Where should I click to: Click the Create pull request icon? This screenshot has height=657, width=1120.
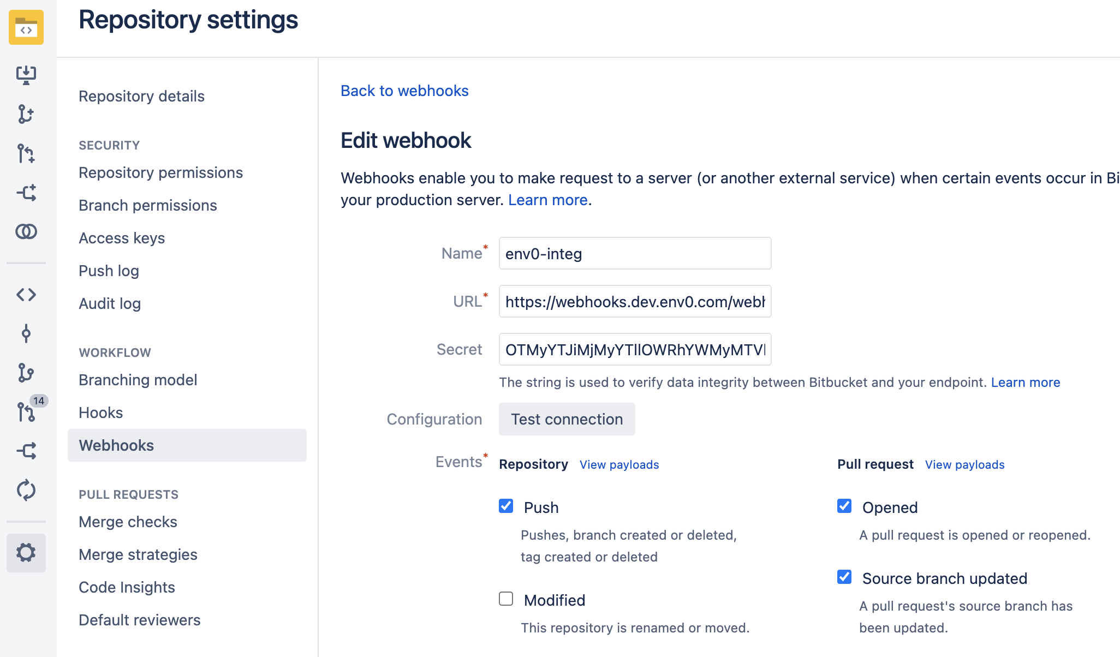tap(26, 154)
